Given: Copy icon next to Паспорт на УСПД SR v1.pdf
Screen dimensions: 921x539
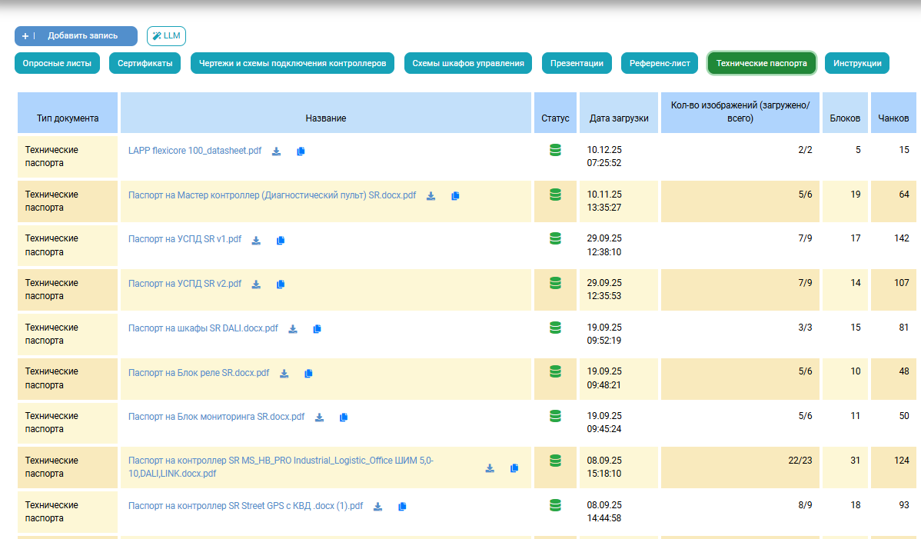Looking at the screenshot, I should tap(281, 241).
